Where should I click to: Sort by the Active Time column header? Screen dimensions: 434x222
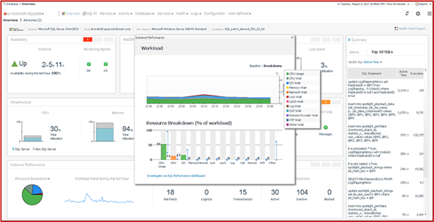(403, 74)
